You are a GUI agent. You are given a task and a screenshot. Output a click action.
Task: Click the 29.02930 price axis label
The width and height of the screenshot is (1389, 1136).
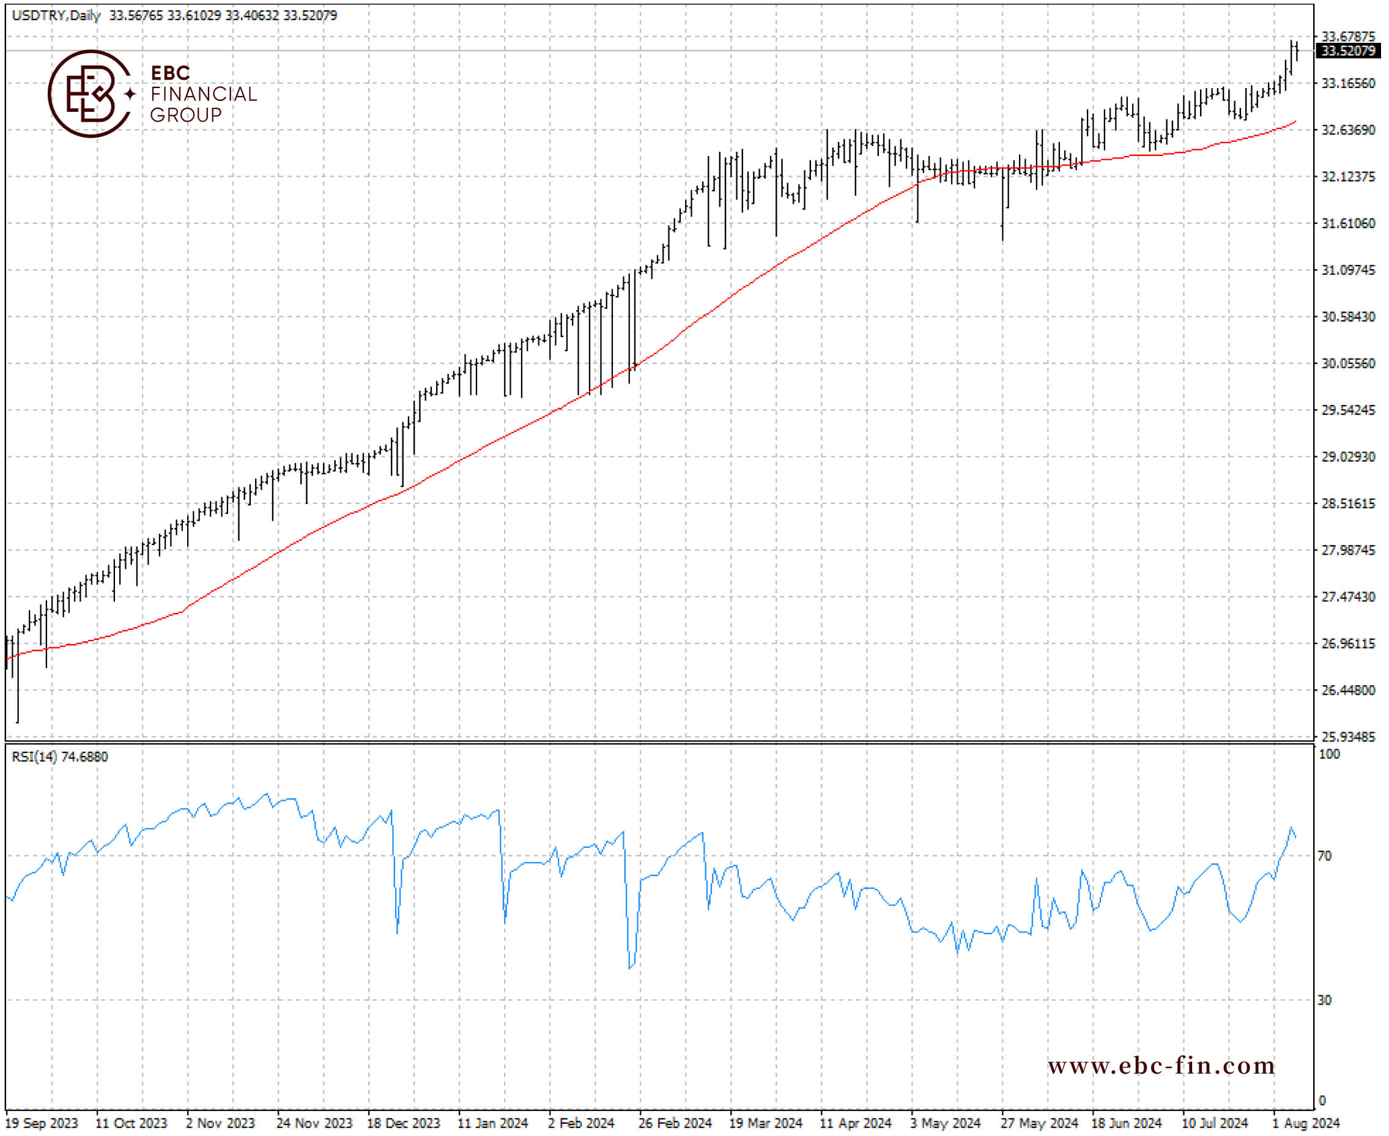[x=1348, y=457]
